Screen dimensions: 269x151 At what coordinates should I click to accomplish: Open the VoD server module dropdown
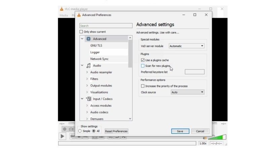[187, 46]
